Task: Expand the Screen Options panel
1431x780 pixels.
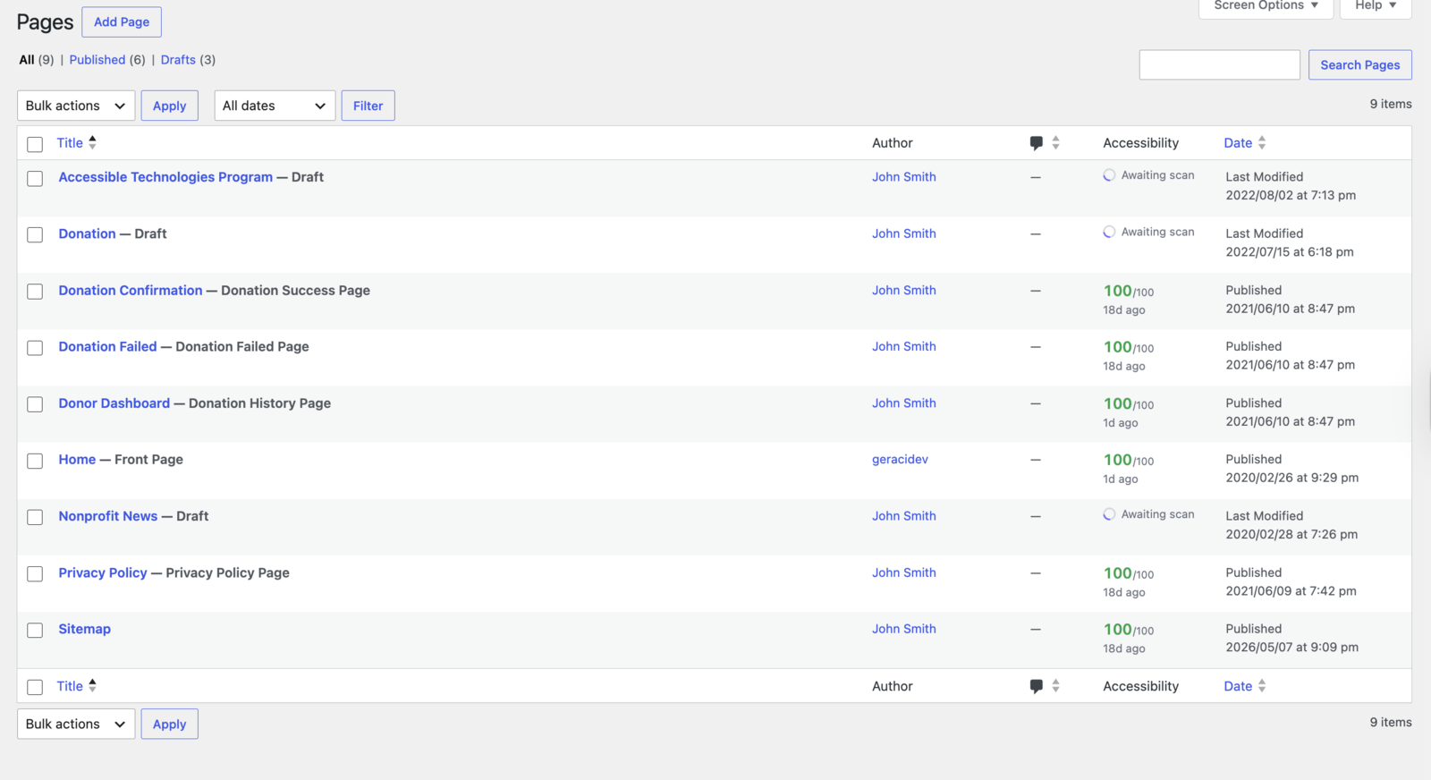Action: point(1266,6)
